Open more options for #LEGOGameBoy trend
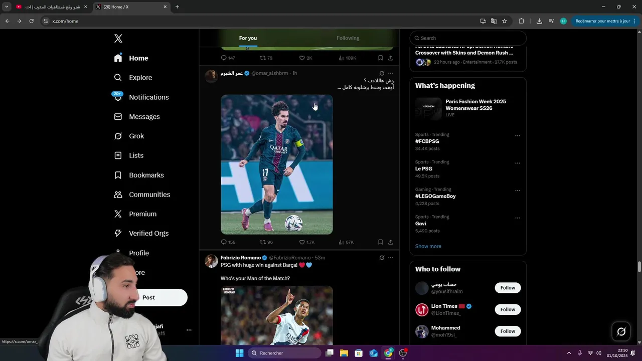642x361 pixels. pos(518,191)
